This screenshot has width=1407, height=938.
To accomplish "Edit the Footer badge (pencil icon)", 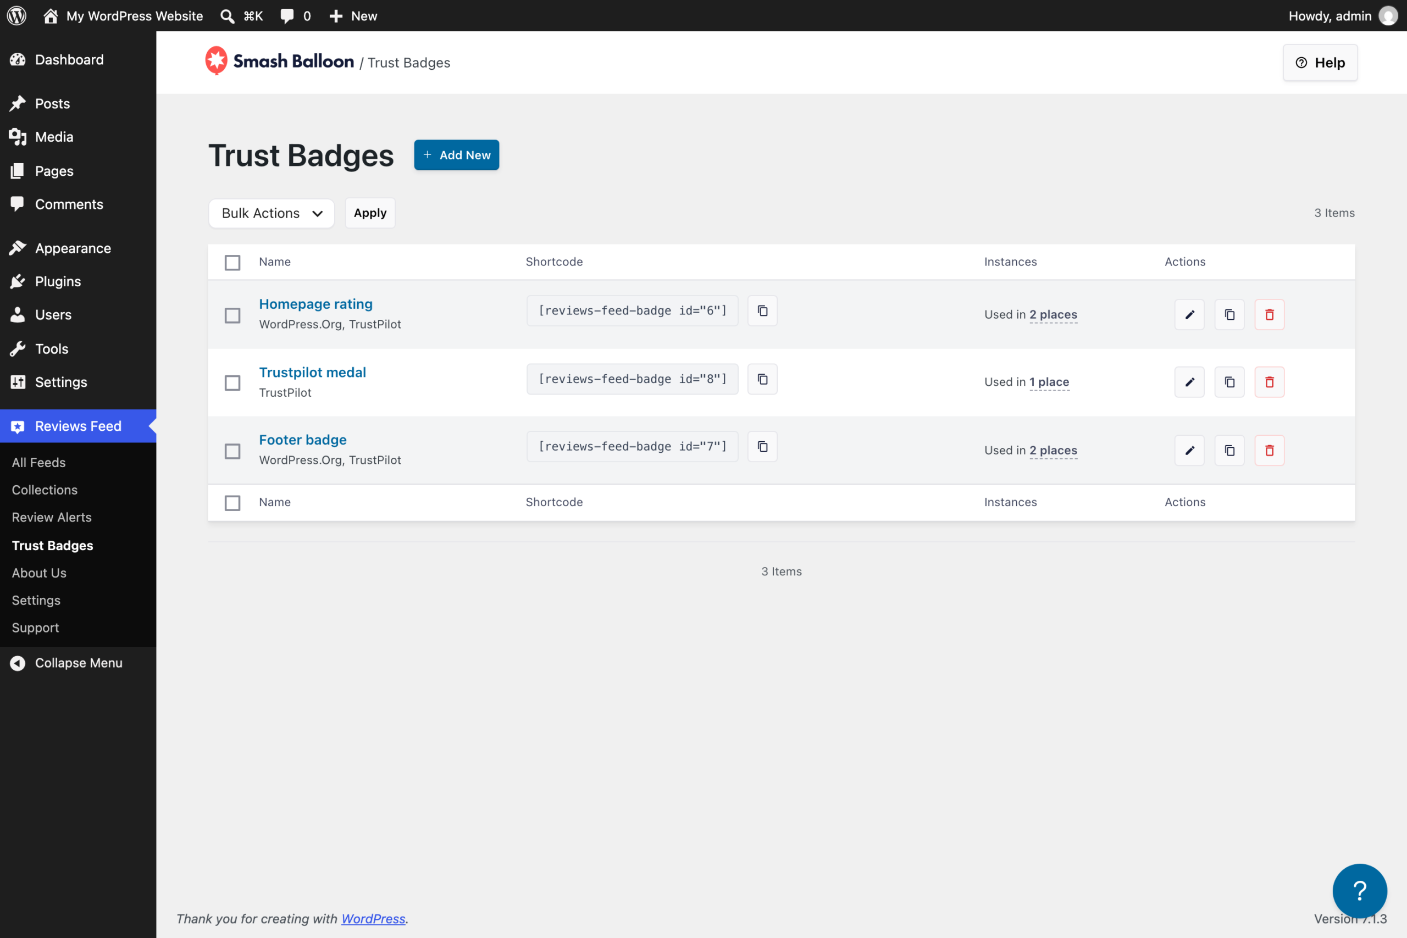I will coord(1189,451).
